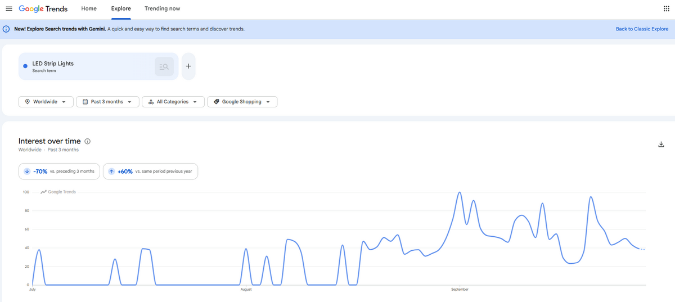Click the -70% vs. preceding 3 months chip
Viewport: 675px width, 302px height.
coord(60,172)
